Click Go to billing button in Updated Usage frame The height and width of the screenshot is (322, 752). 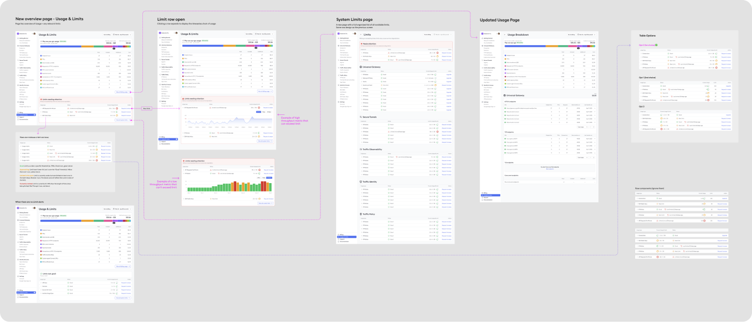[x=572, y=34]
